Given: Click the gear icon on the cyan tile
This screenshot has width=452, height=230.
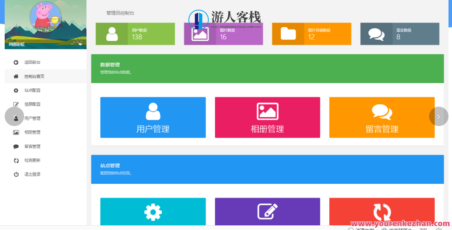Looking at the screenshot, I should (153, 212).
